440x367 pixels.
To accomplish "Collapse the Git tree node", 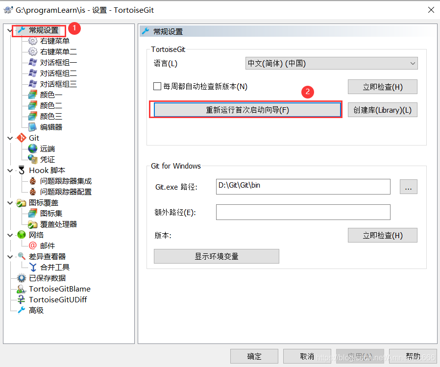I will pyautogui.click(x=10, y=138).
